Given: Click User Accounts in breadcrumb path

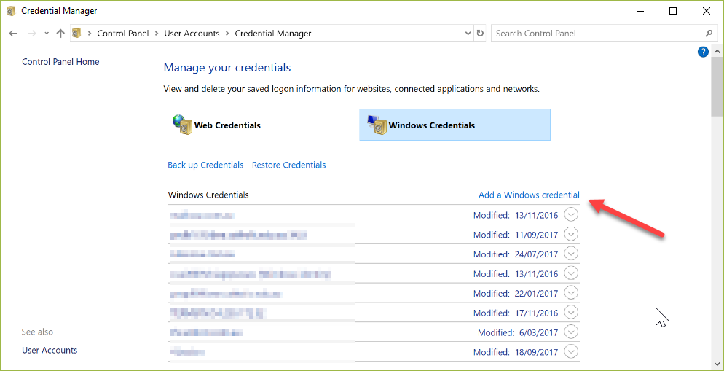Looking at the screenshot, I should 192,34.
